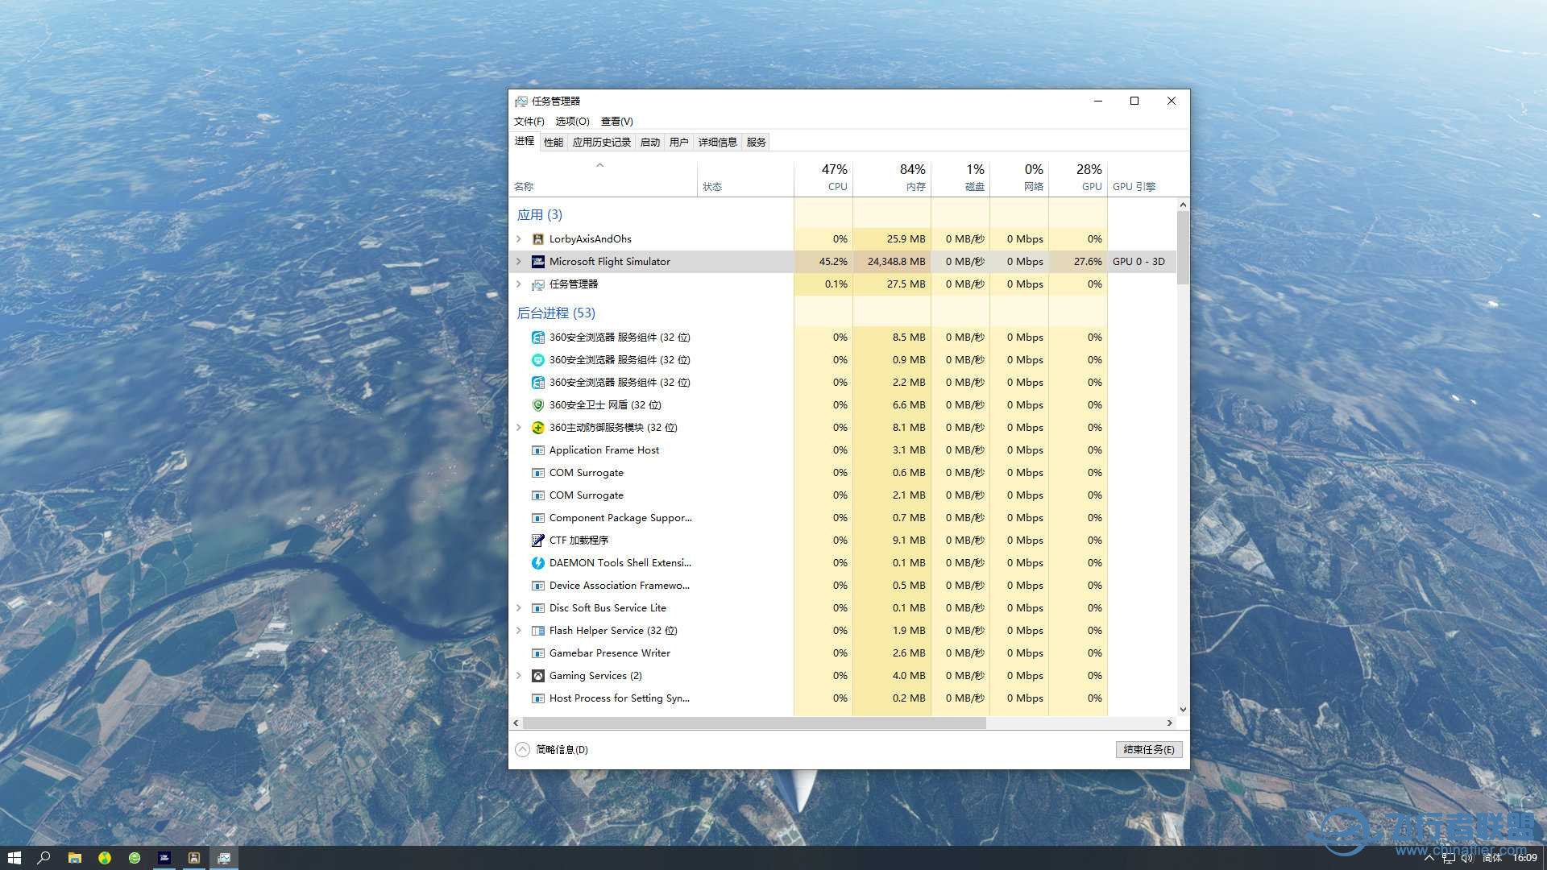This screenshot has width=1547, height=870.
Task: Select the second COM Surrogate row (2.1 MB)
Action: tap(843, 495)
